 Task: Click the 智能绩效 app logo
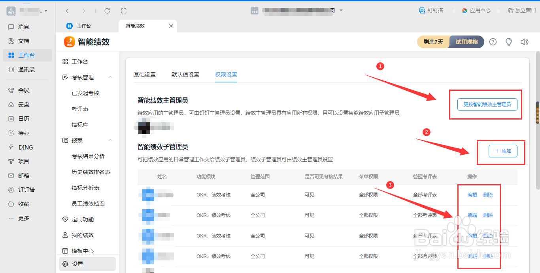(x=69, y=42)
